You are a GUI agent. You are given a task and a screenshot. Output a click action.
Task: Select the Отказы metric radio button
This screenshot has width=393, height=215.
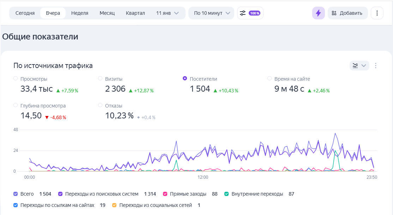pyautogui.click(x=100, y=105)
